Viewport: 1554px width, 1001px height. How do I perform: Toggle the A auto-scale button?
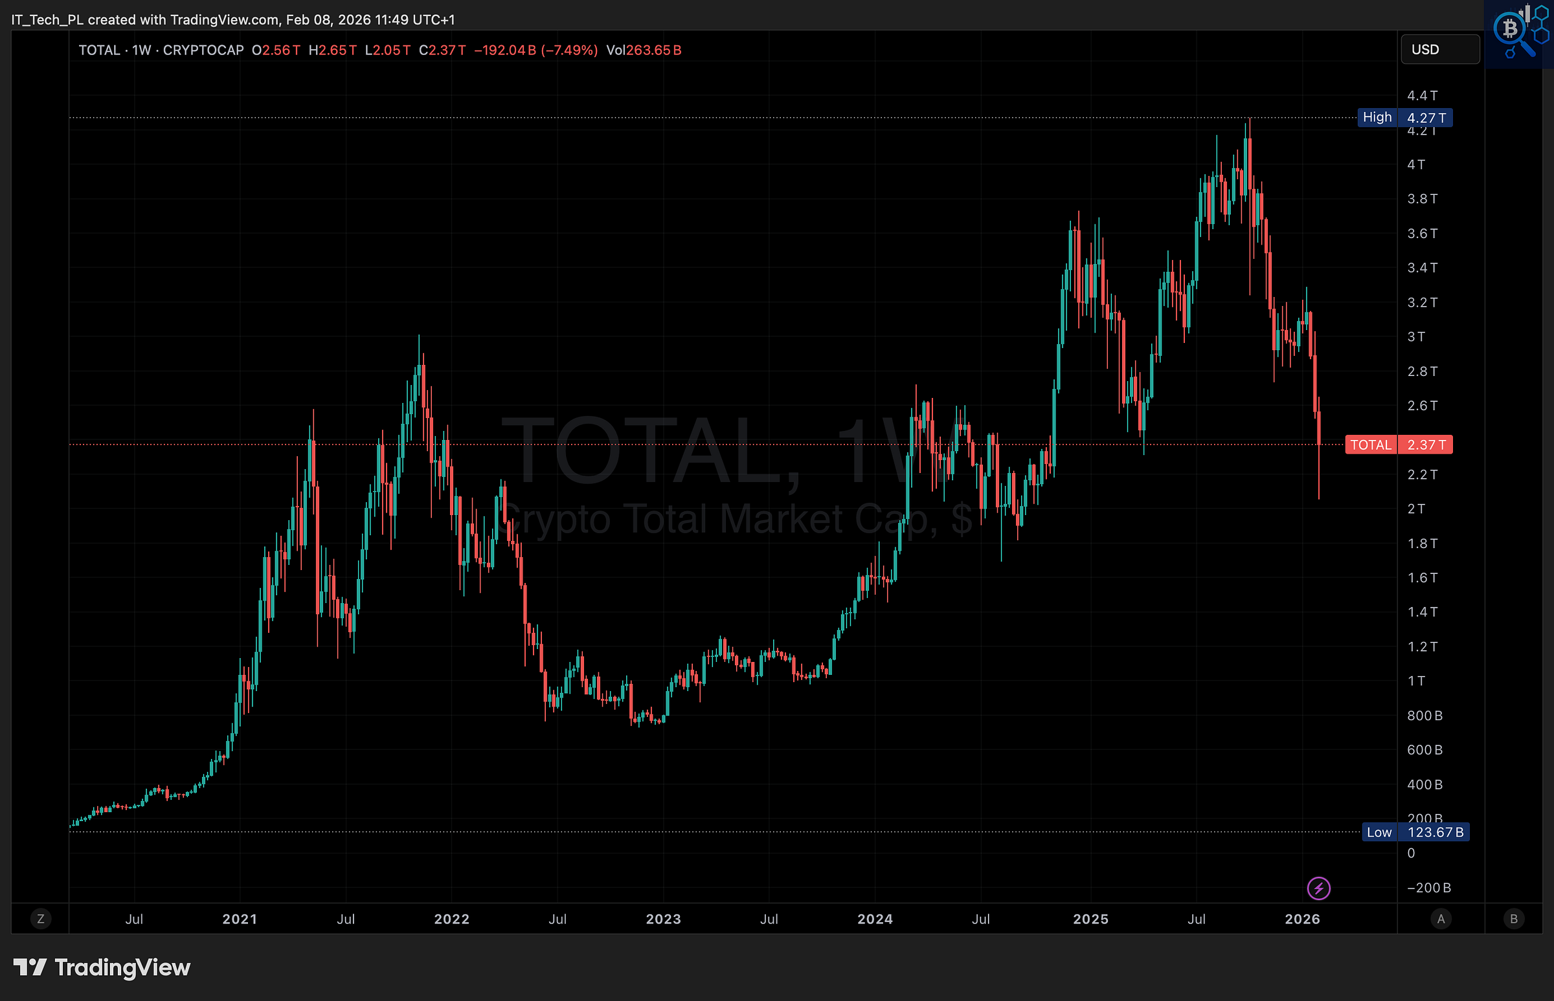click(1441, 918)
